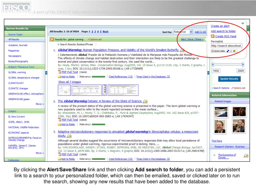The width and height of the screenshot is (256, 192).
Task: Narrow by CLIMATOLOGY thesaurus term
Action: point(16,83)
